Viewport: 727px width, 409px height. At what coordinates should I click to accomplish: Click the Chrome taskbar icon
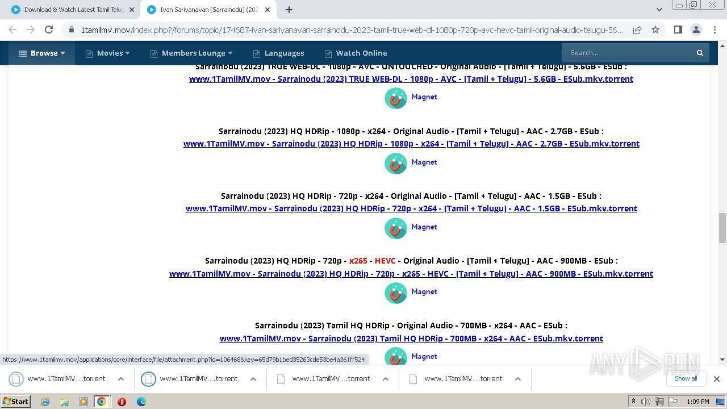102,402
